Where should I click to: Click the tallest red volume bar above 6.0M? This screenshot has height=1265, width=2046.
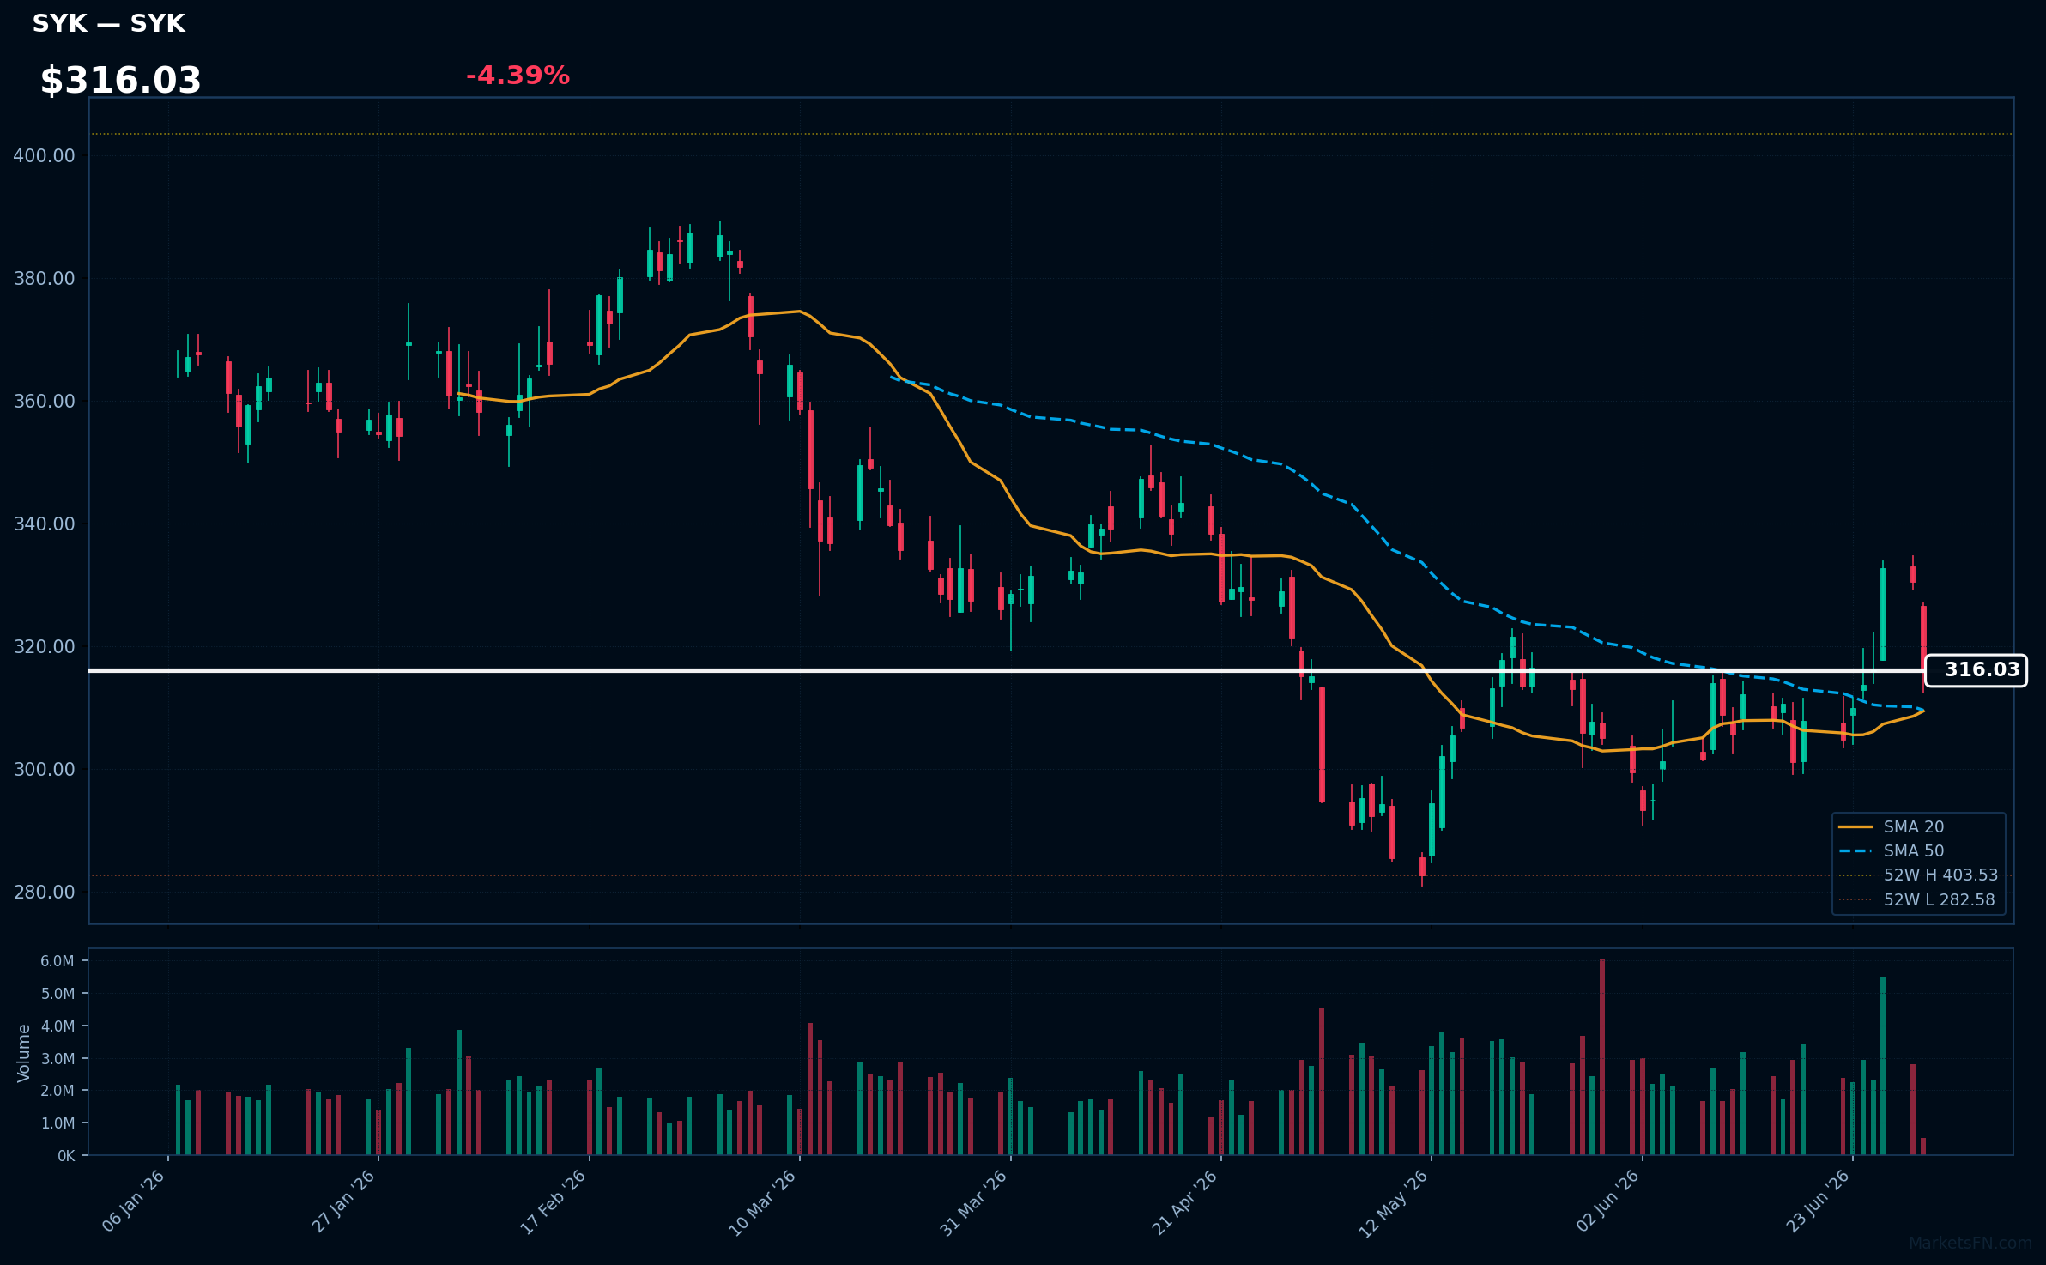coord(1602,1057)
